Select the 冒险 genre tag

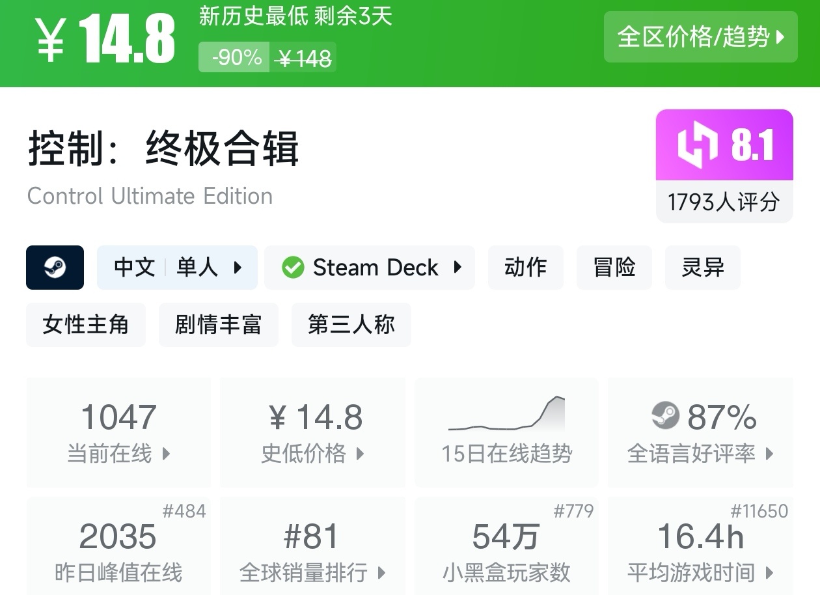(x=614, y=268)
